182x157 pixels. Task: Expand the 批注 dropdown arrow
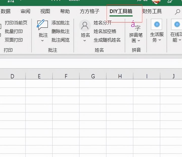pos(42,41)
